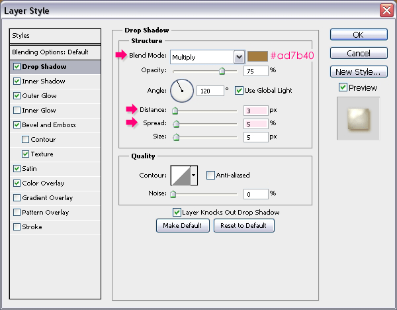Select Blending Options: Default entry
The image size is (397, 310).
coord(55,52)
